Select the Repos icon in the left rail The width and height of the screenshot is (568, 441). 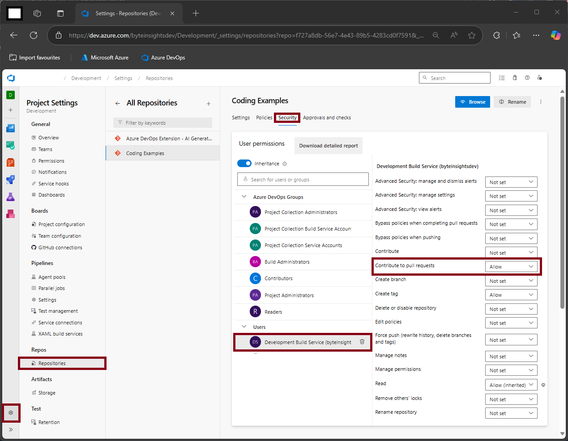(11, 162)
